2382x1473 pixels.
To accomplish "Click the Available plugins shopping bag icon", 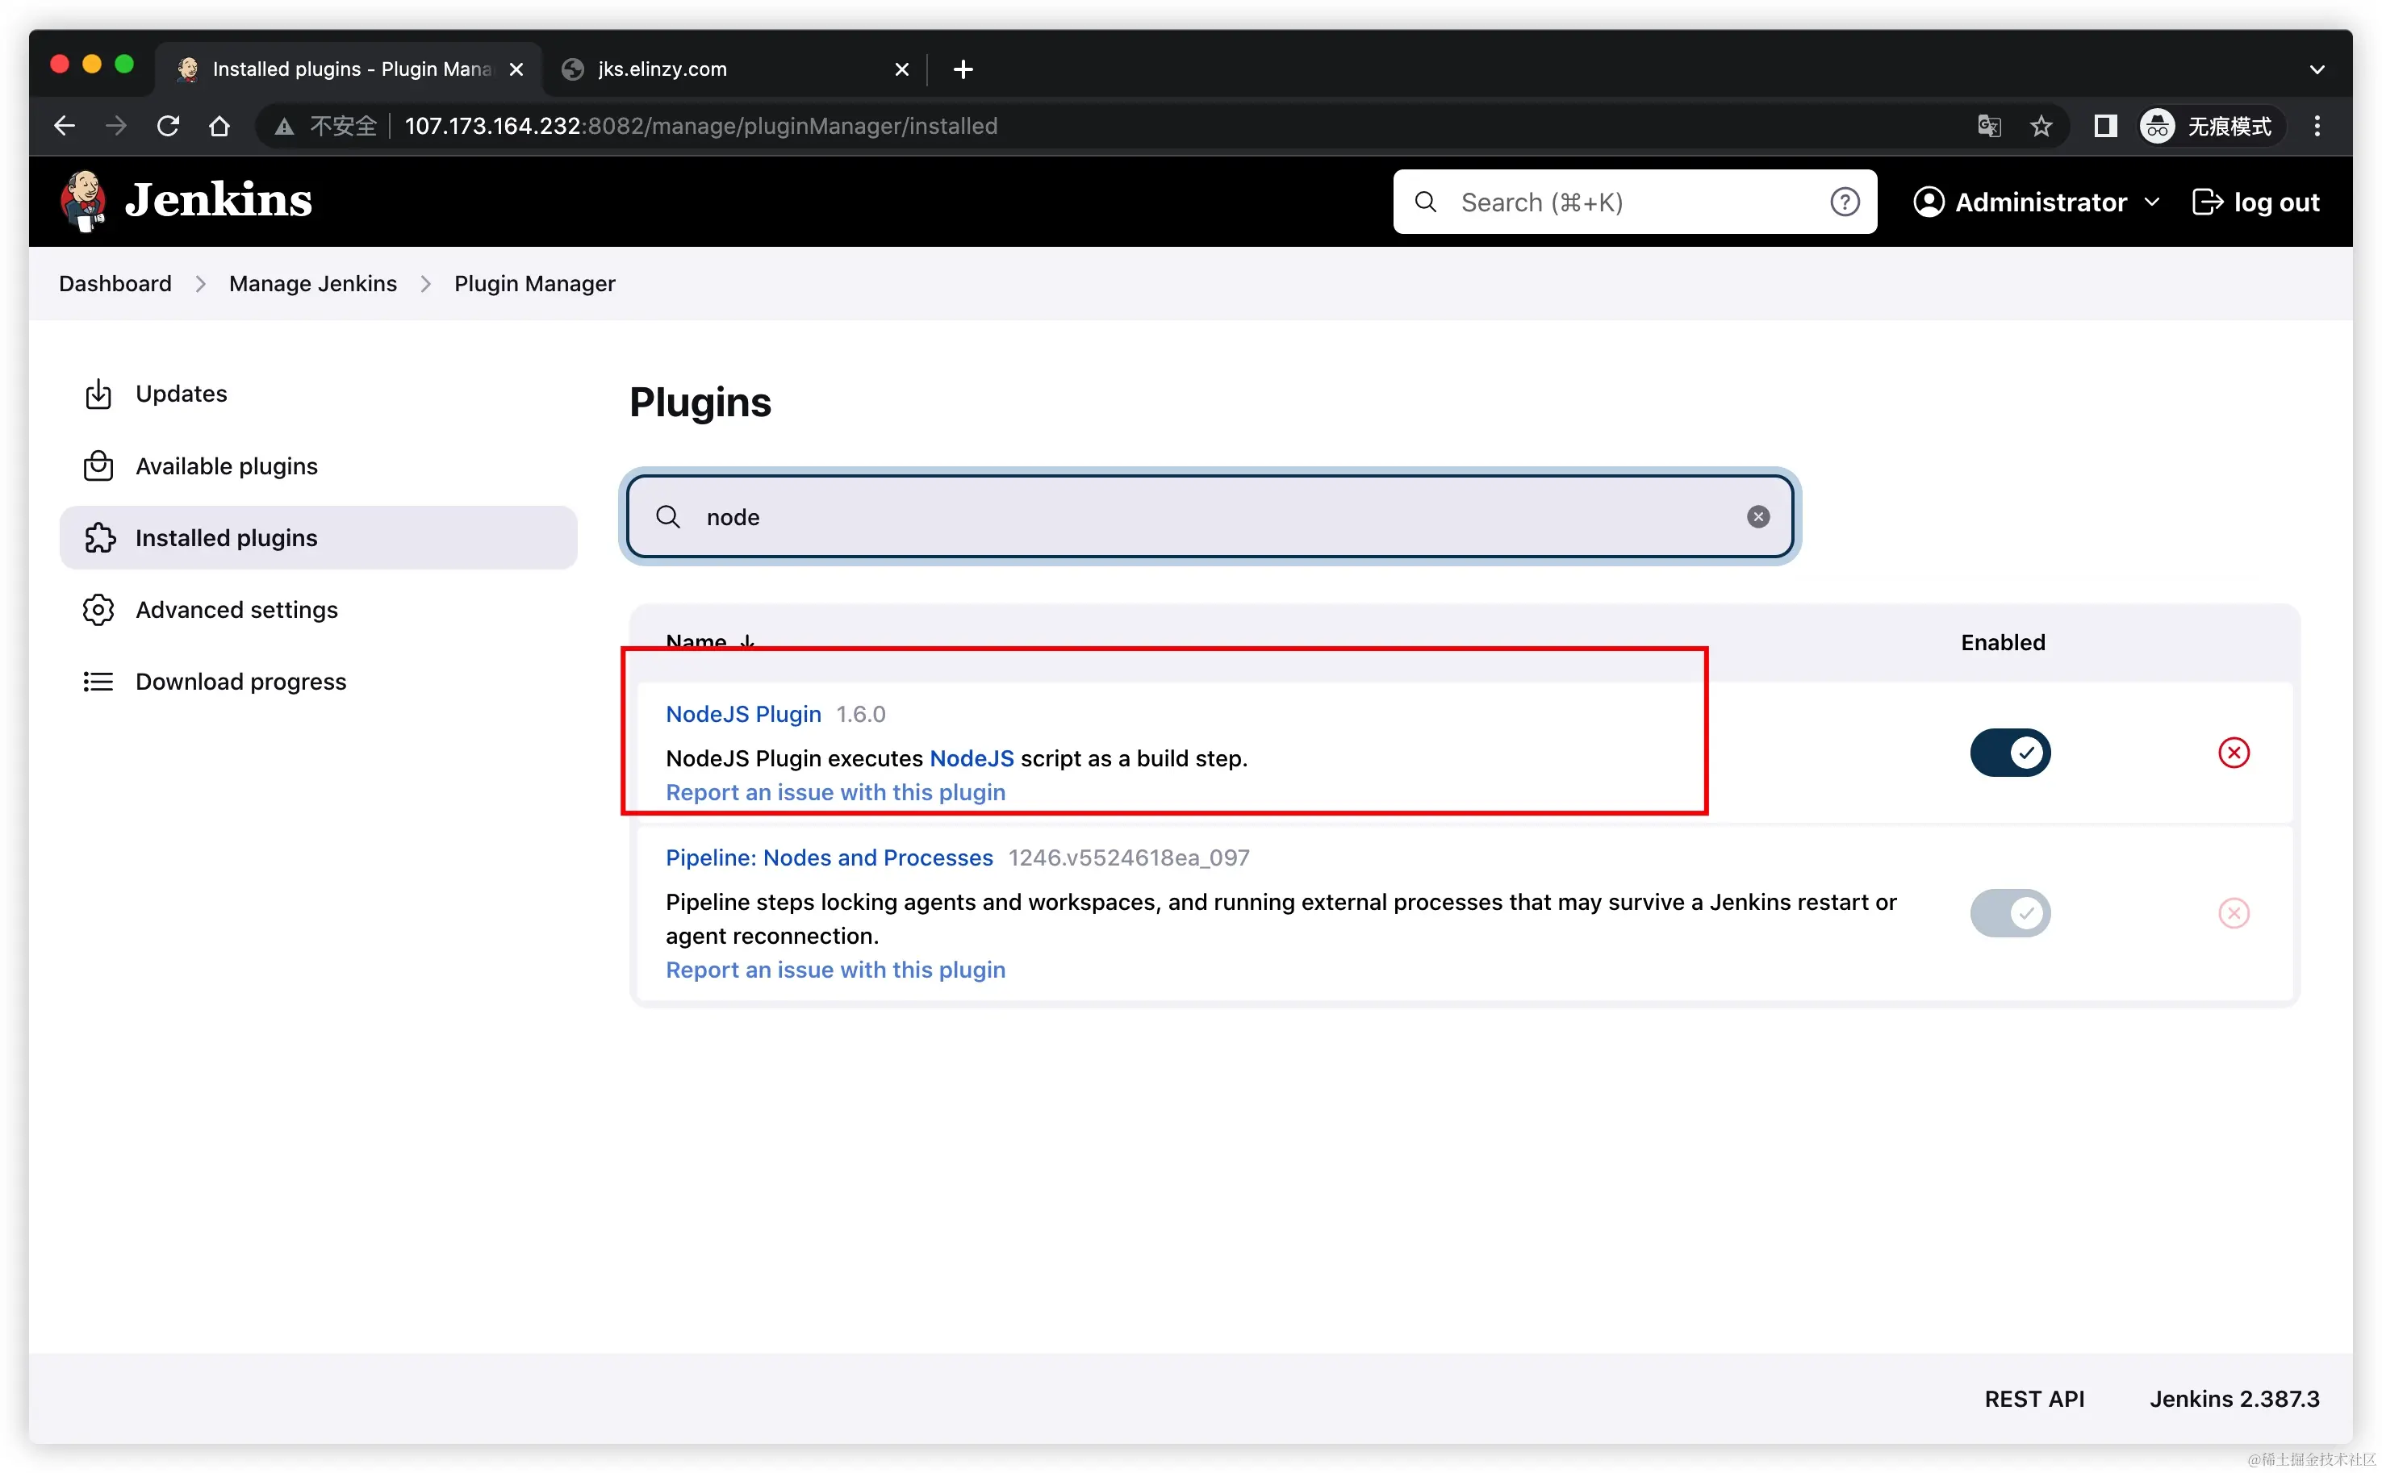I will (x=98, y=465).
